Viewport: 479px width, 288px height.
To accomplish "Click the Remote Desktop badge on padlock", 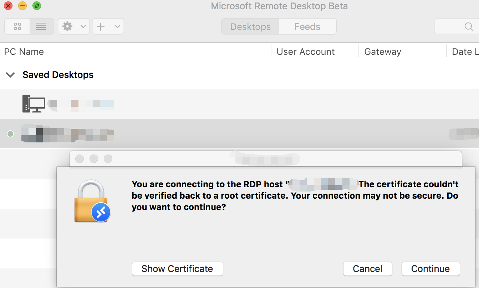I will (101, 213).
